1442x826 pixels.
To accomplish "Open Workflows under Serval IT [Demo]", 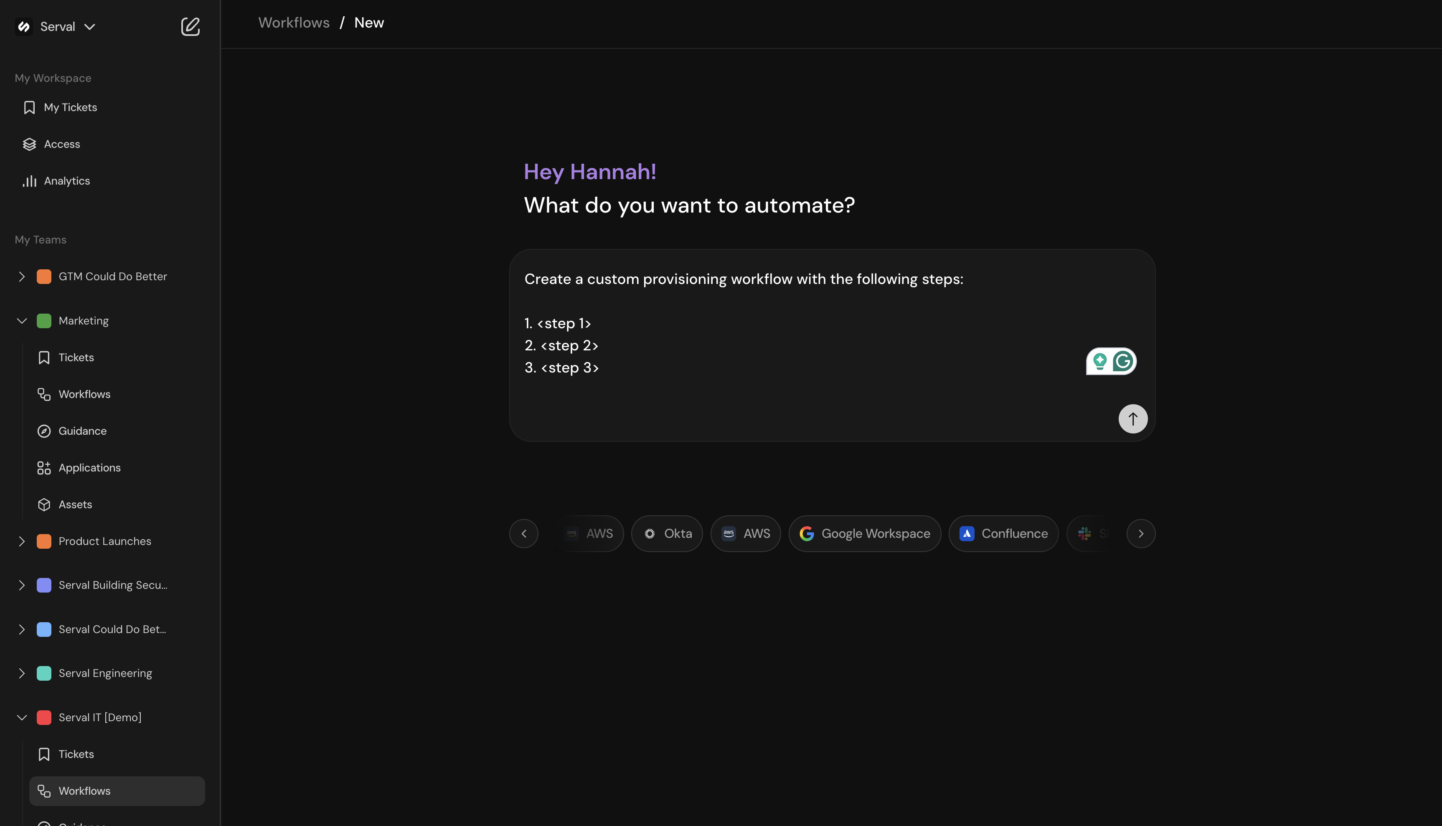I will tap(84, 790).
